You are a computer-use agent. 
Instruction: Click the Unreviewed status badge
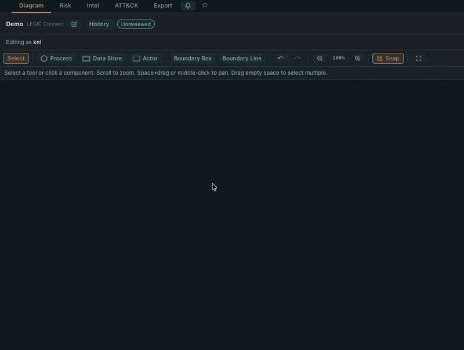point(136,24)
